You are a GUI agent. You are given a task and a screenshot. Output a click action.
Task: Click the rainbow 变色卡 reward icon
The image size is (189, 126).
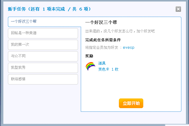tap(91, 66)
